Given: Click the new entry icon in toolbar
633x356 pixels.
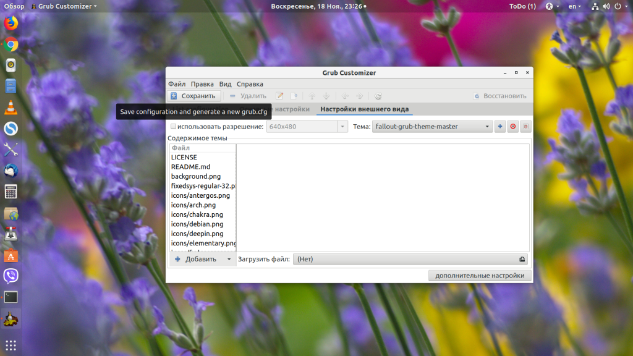Looking at the screenshot, I should point(295,96).
